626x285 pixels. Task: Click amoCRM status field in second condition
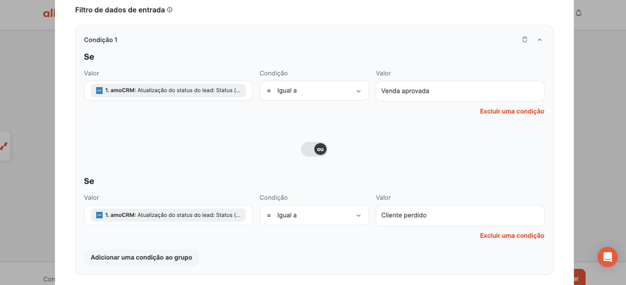[x=168, y=215]
